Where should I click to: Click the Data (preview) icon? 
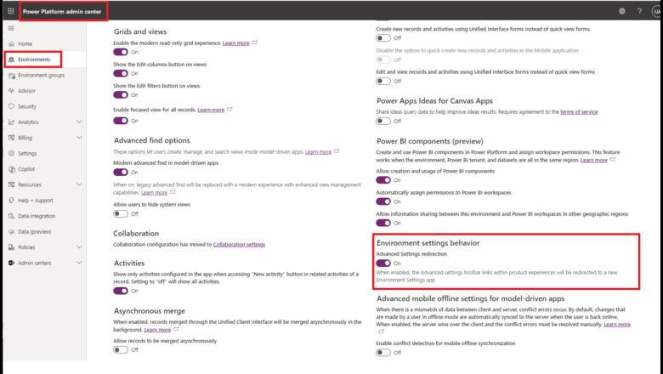click(11, 231)
